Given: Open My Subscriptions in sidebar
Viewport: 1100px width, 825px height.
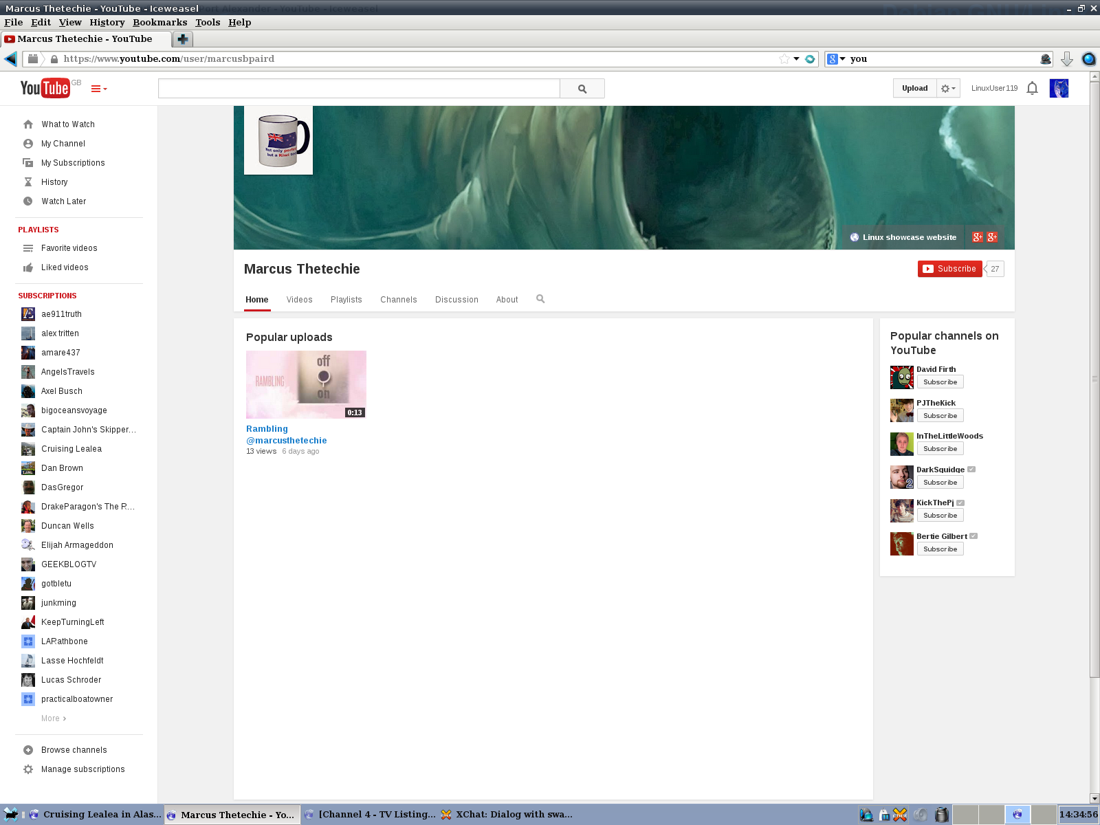Looking at the screenshot, I should (73, 163).
